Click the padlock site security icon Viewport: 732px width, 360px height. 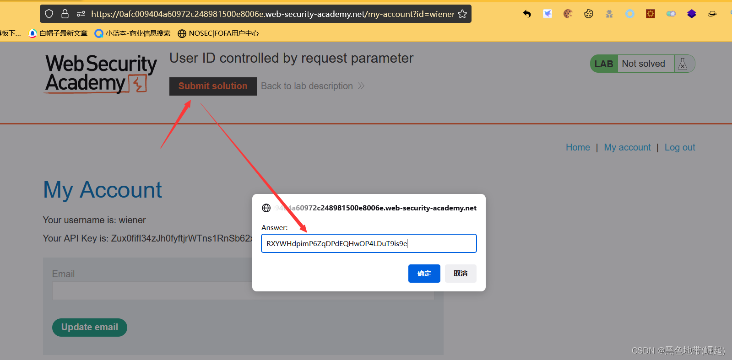pos(65,14)
